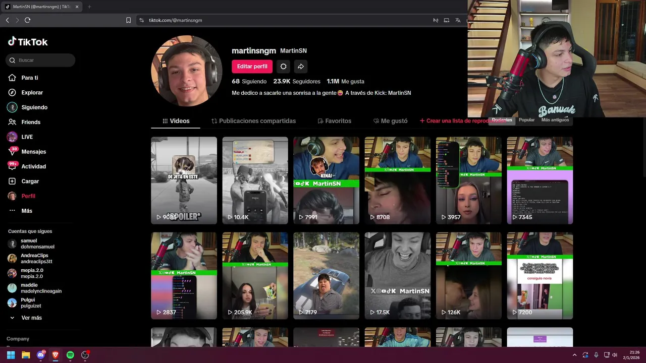Image resolution: width=646 pixels, height=363 pixels.
Task: Open the video with 17.5K views
Action: tap(397, 275)
